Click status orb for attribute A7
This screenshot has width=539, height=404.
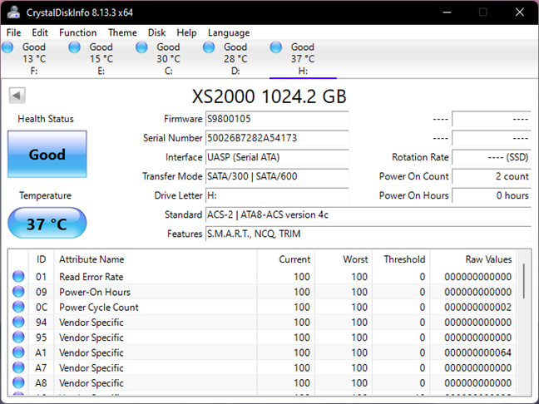point(18,367)
